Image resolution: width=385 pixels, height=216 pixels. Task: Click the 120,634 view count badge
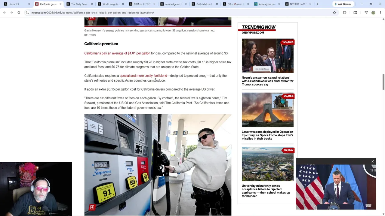pos(287,42)
